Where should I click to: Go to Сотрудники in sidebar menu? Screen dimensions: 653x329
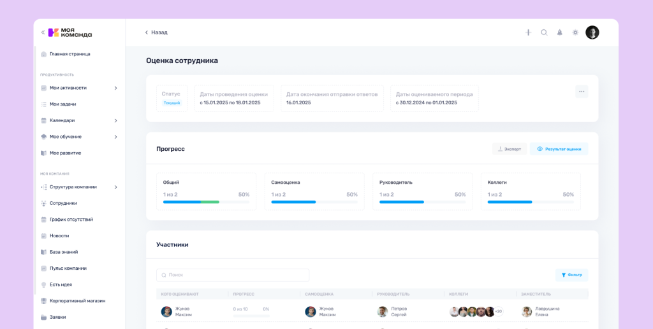pos(63,203)
